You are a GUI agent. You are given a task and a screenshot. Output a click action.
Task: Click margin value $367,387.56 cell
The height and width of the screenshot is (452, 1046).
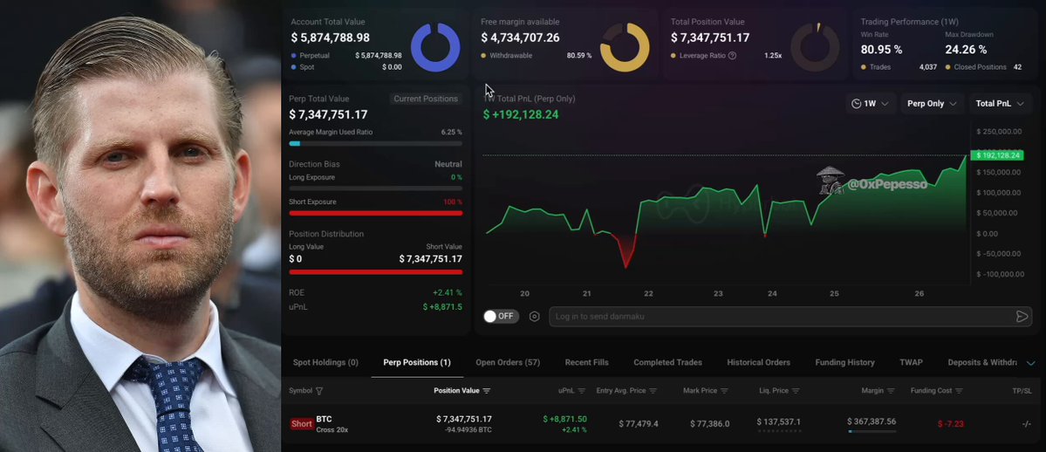[x=872, y=422]
